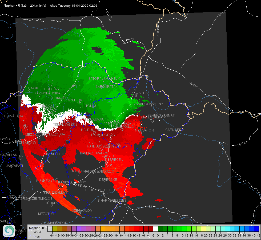Screen dimensions: 261x240
Task: Click the 'TISZAFURED' label
Action: pyautogui.click(x=54, y=154)
